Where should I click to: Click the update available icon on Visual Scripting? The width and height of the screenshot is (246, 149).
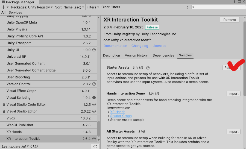point(94,98)
